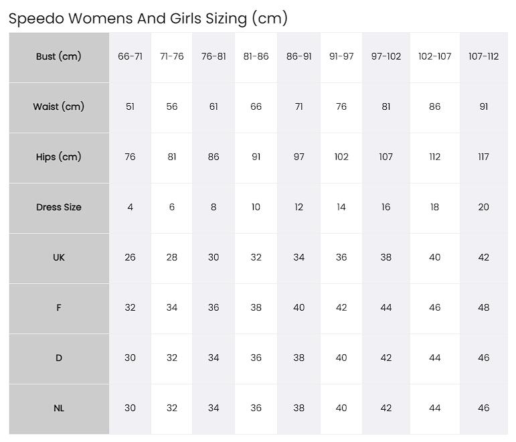Click the Speedo Womens And Girls Sizing title
Screen dimensions: 516x442
(148, 19)
